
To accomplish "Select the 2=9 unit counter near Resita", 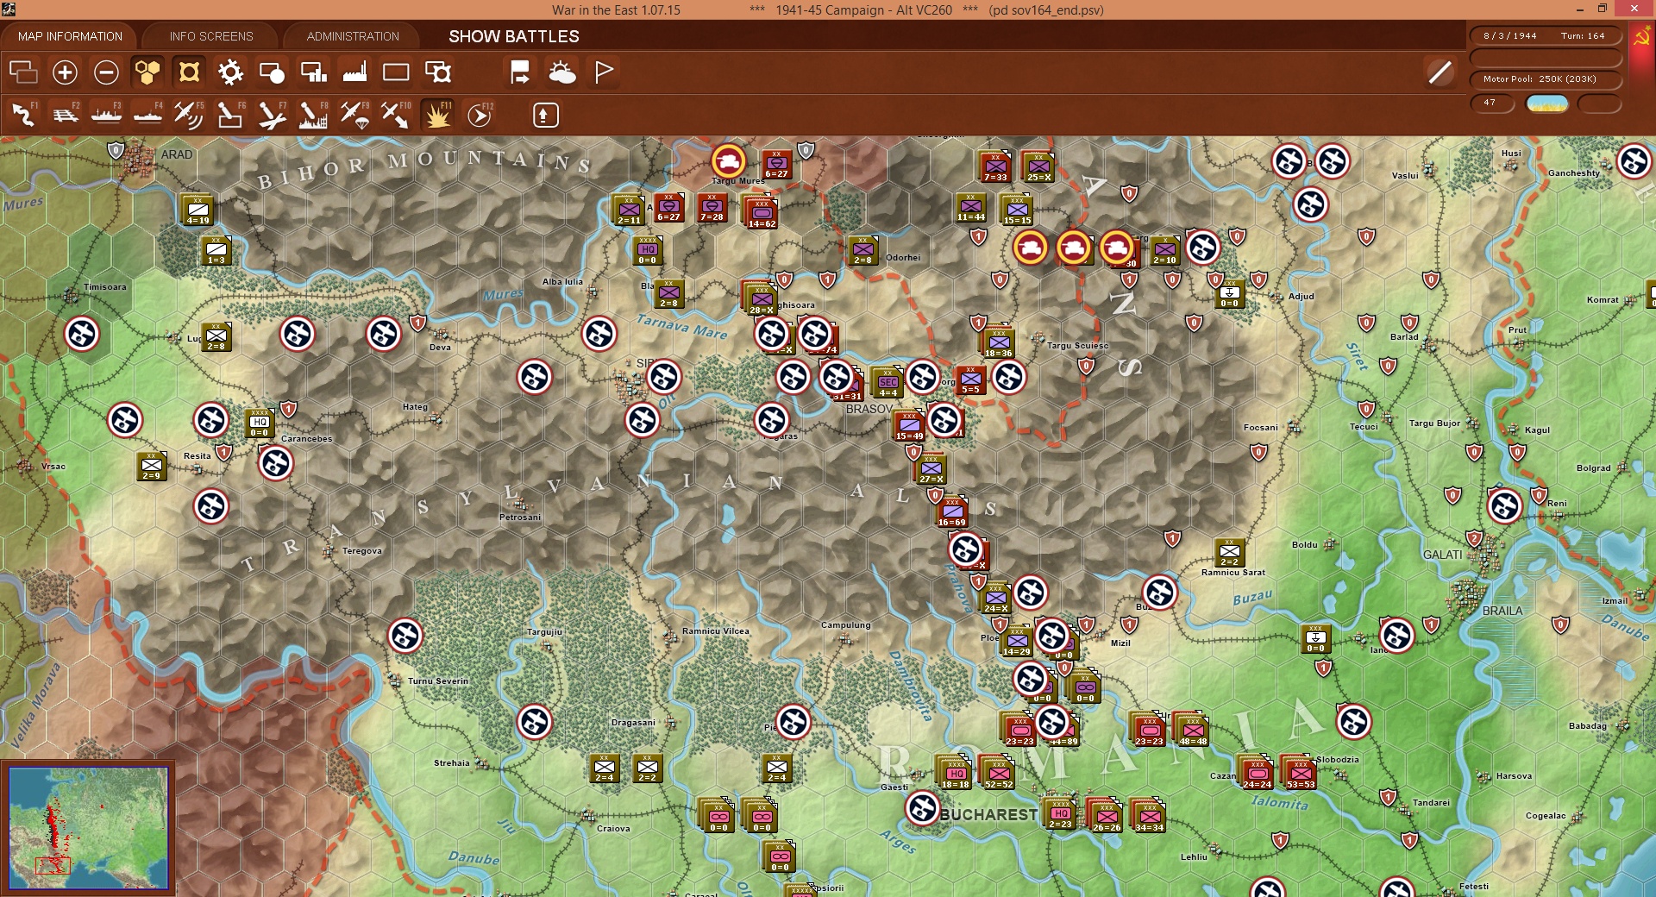I will (152, 466).
